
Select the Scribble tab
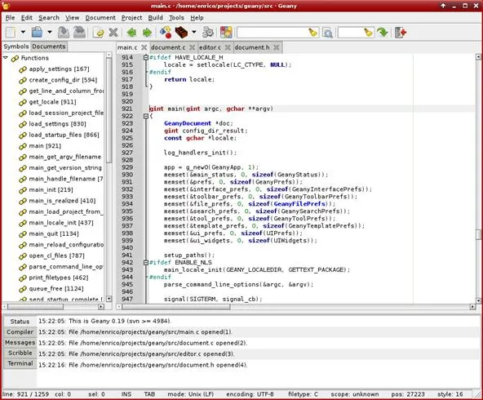pos(20,353)
